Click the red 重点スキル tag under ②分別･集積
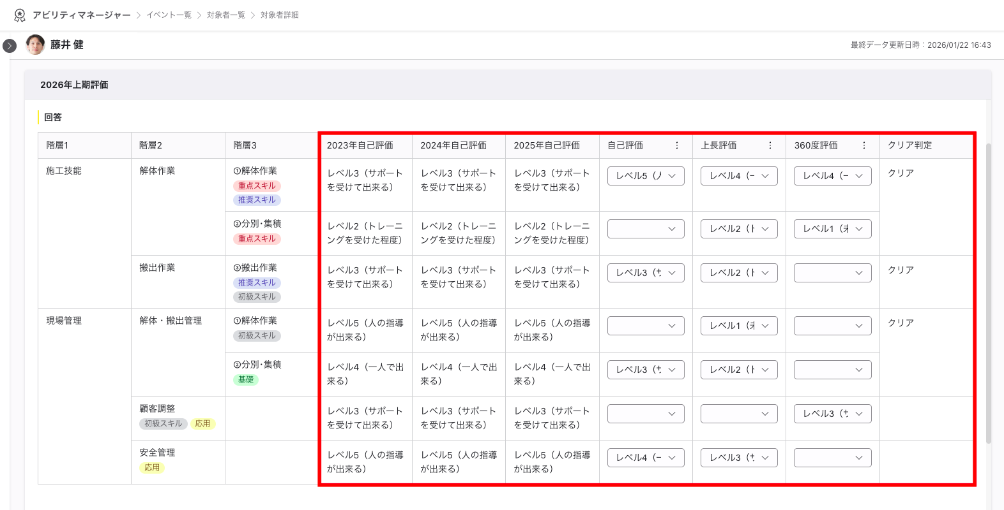 (x=257, y=239)
